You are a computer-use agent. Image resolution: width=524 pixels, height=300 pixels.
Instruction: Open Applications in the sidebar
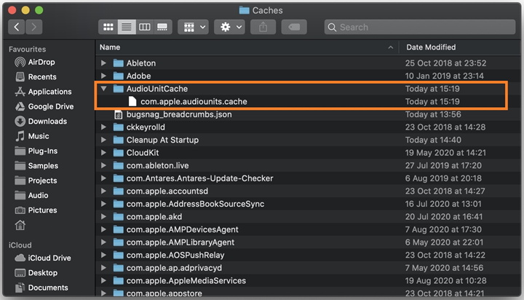click(x=43, y=92)
